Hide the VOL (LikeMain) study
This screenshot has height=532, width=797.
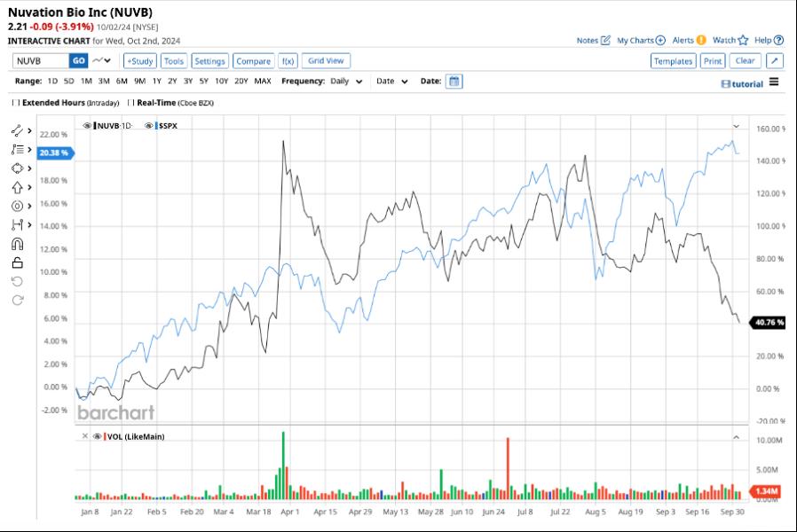(97, 436)
